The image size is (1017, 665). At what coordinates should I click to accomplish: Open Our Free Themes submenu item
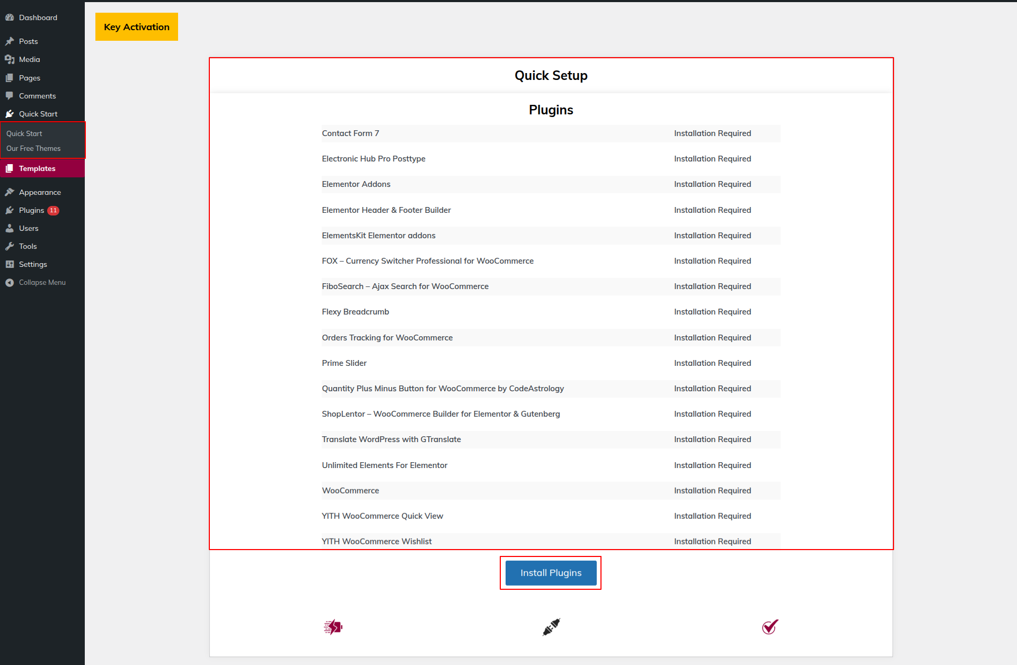coord(33,148)
